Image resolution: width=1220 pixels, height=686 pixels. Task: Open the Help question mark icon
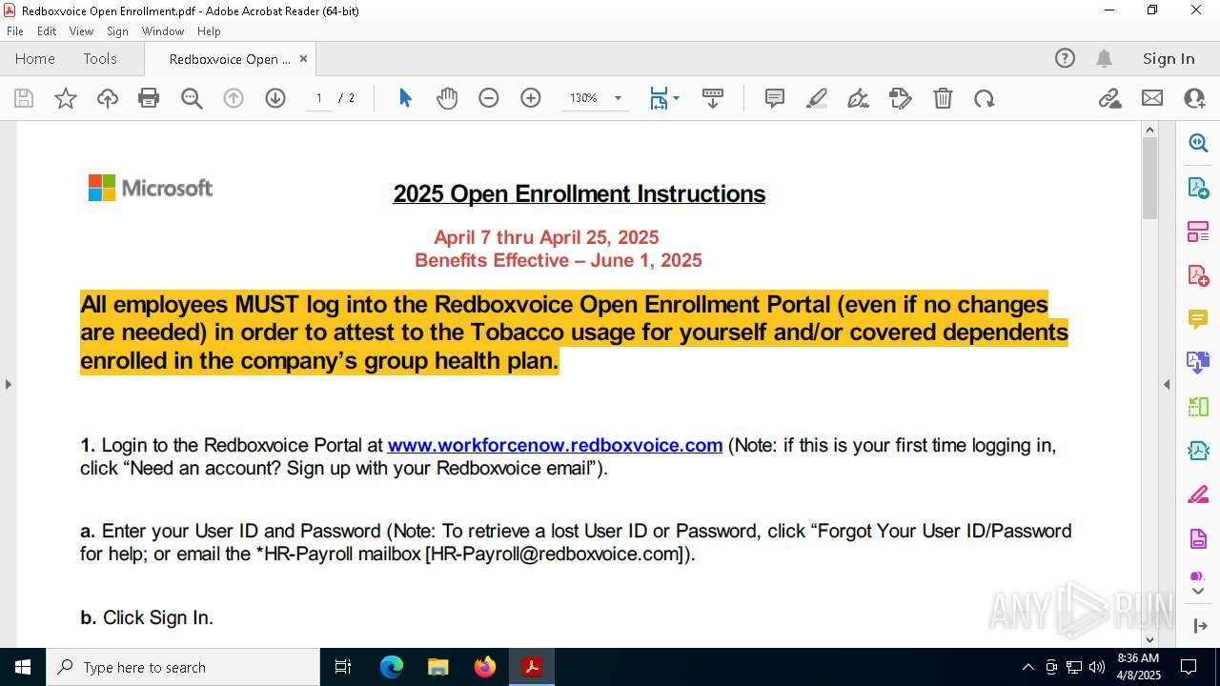1065,58
